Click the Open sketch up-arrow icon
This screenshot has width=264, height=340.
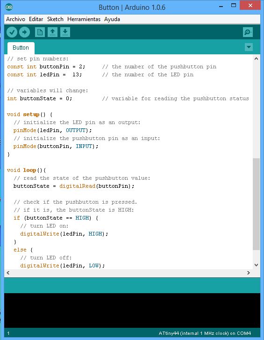pos(52,32)
